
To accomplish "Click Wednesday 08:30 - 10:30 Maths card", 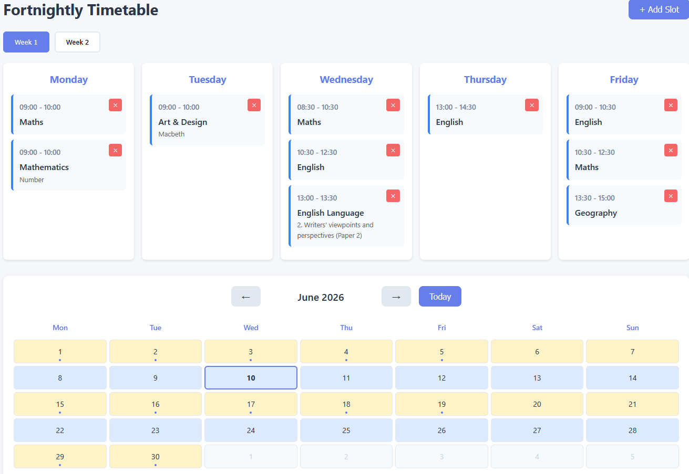I will click(x=346, y=114).
